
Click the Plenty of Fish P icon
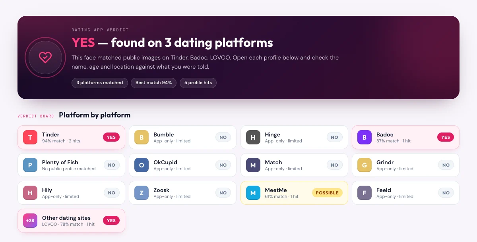30,165
